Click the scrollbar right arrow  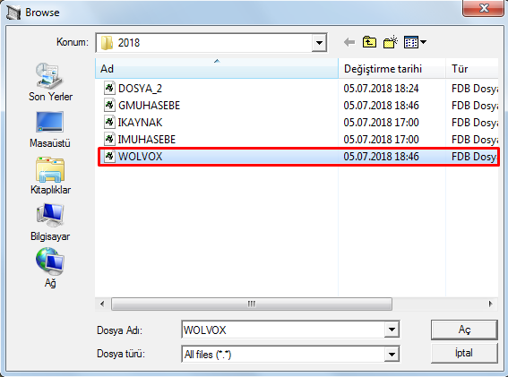click(490, 304)
